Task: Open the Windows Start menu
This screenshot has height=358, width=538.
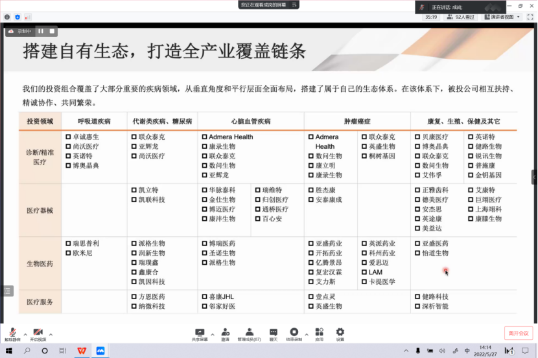Action: point(9,351)
